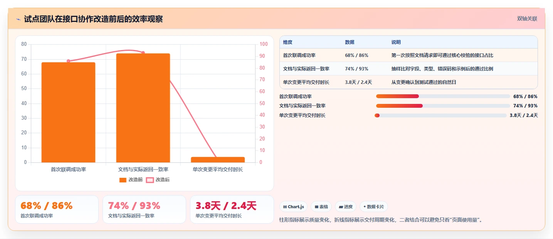Screen dimensions: 553x239
Task: Open the 74% / 93% data card
Action: tap(145, 209)
